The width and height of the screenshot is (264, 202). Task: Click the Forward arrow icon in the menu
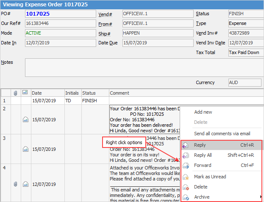pyautogui.click(x=186, y=166)
